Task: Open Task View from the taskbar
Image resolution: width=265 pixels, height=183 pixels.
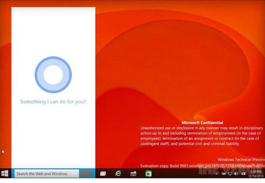Action: [103, 173]
